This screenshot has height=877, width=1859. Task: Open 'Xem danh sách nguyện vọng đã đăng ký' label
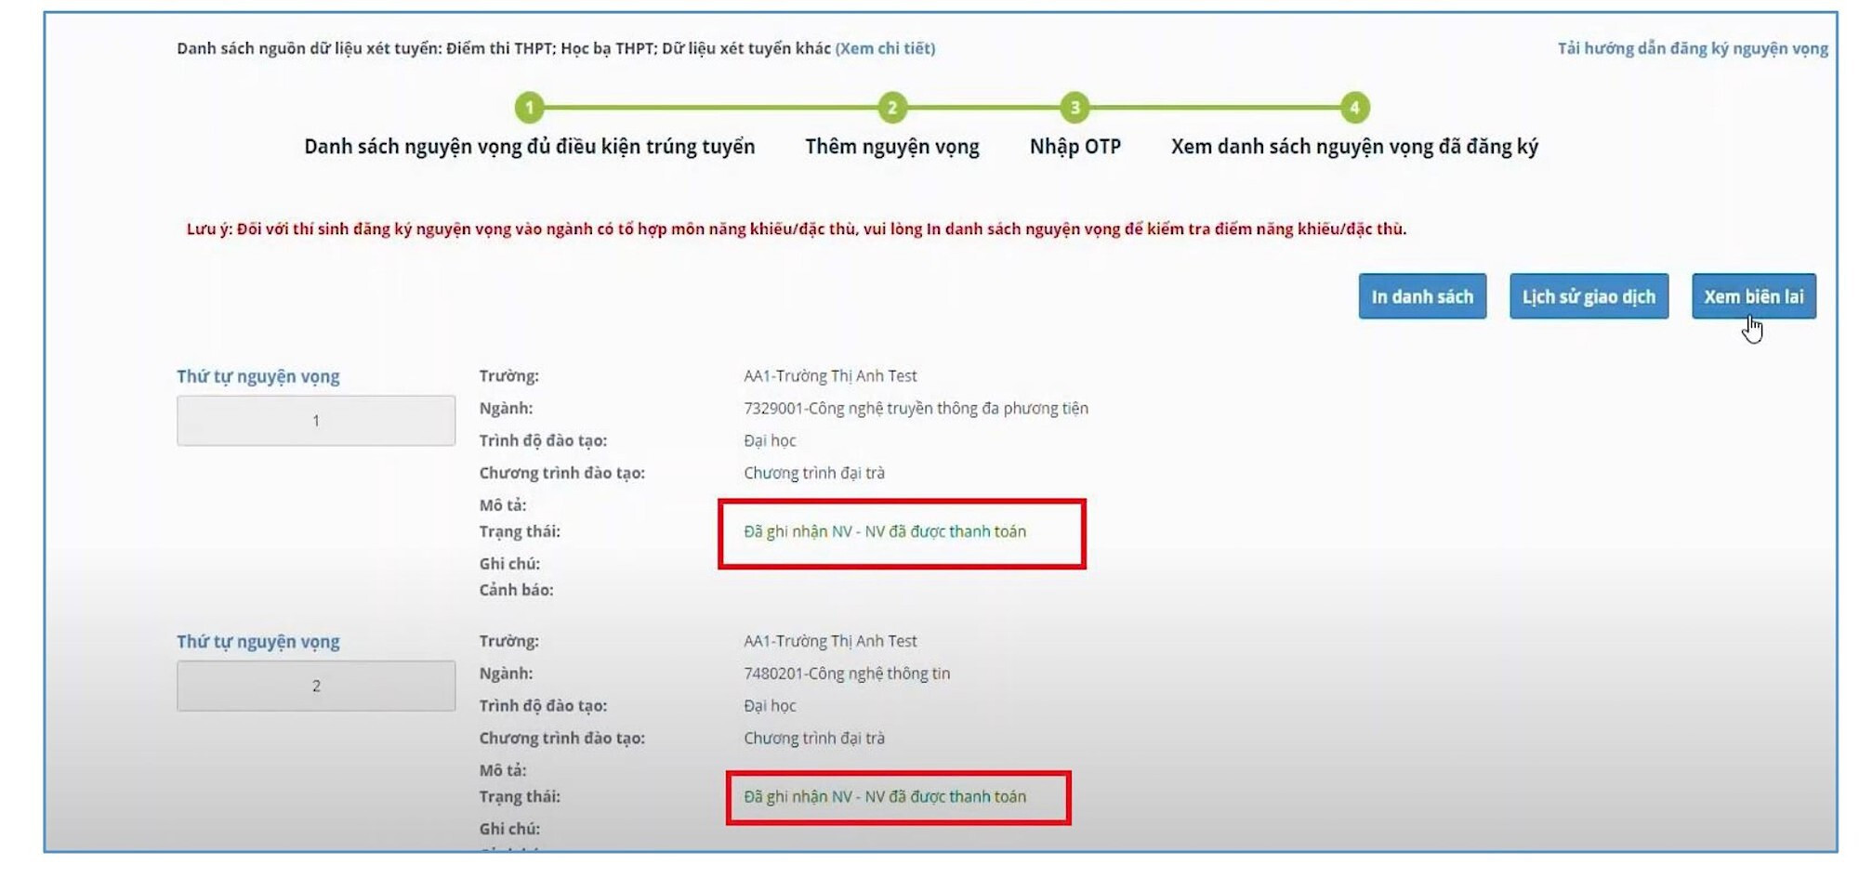point(1353,147)
